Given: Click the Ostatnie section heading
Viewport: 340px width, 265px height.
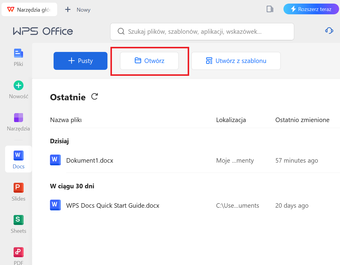Looking at the screenshot, I should click(68, 97).
